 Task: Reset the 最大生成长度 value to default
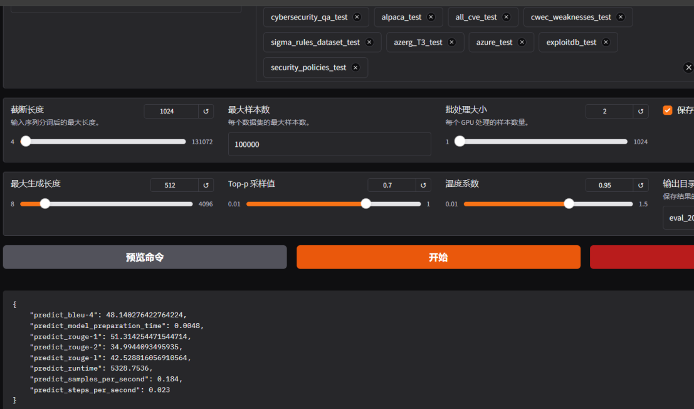coord(206,185)
